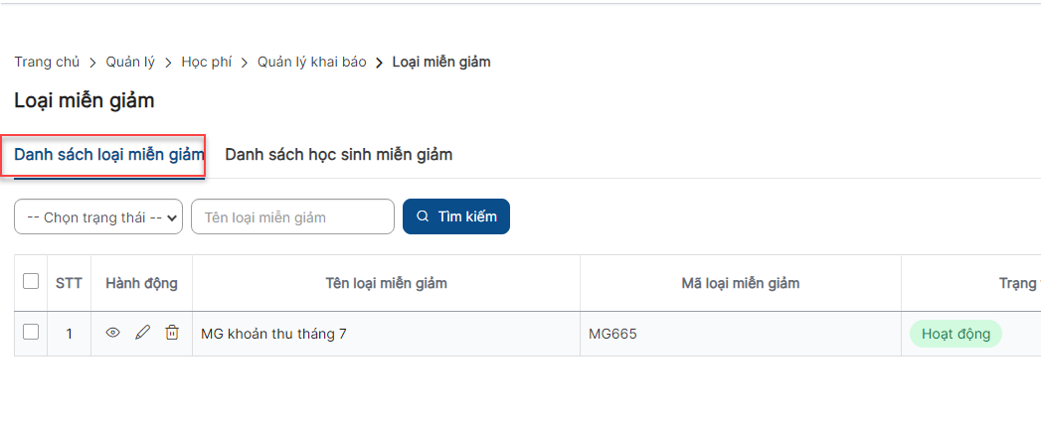1041x426 pixels.
Task: Click the magnifier icon in Tìm kiếm button
Action: (x=423, y=216)
